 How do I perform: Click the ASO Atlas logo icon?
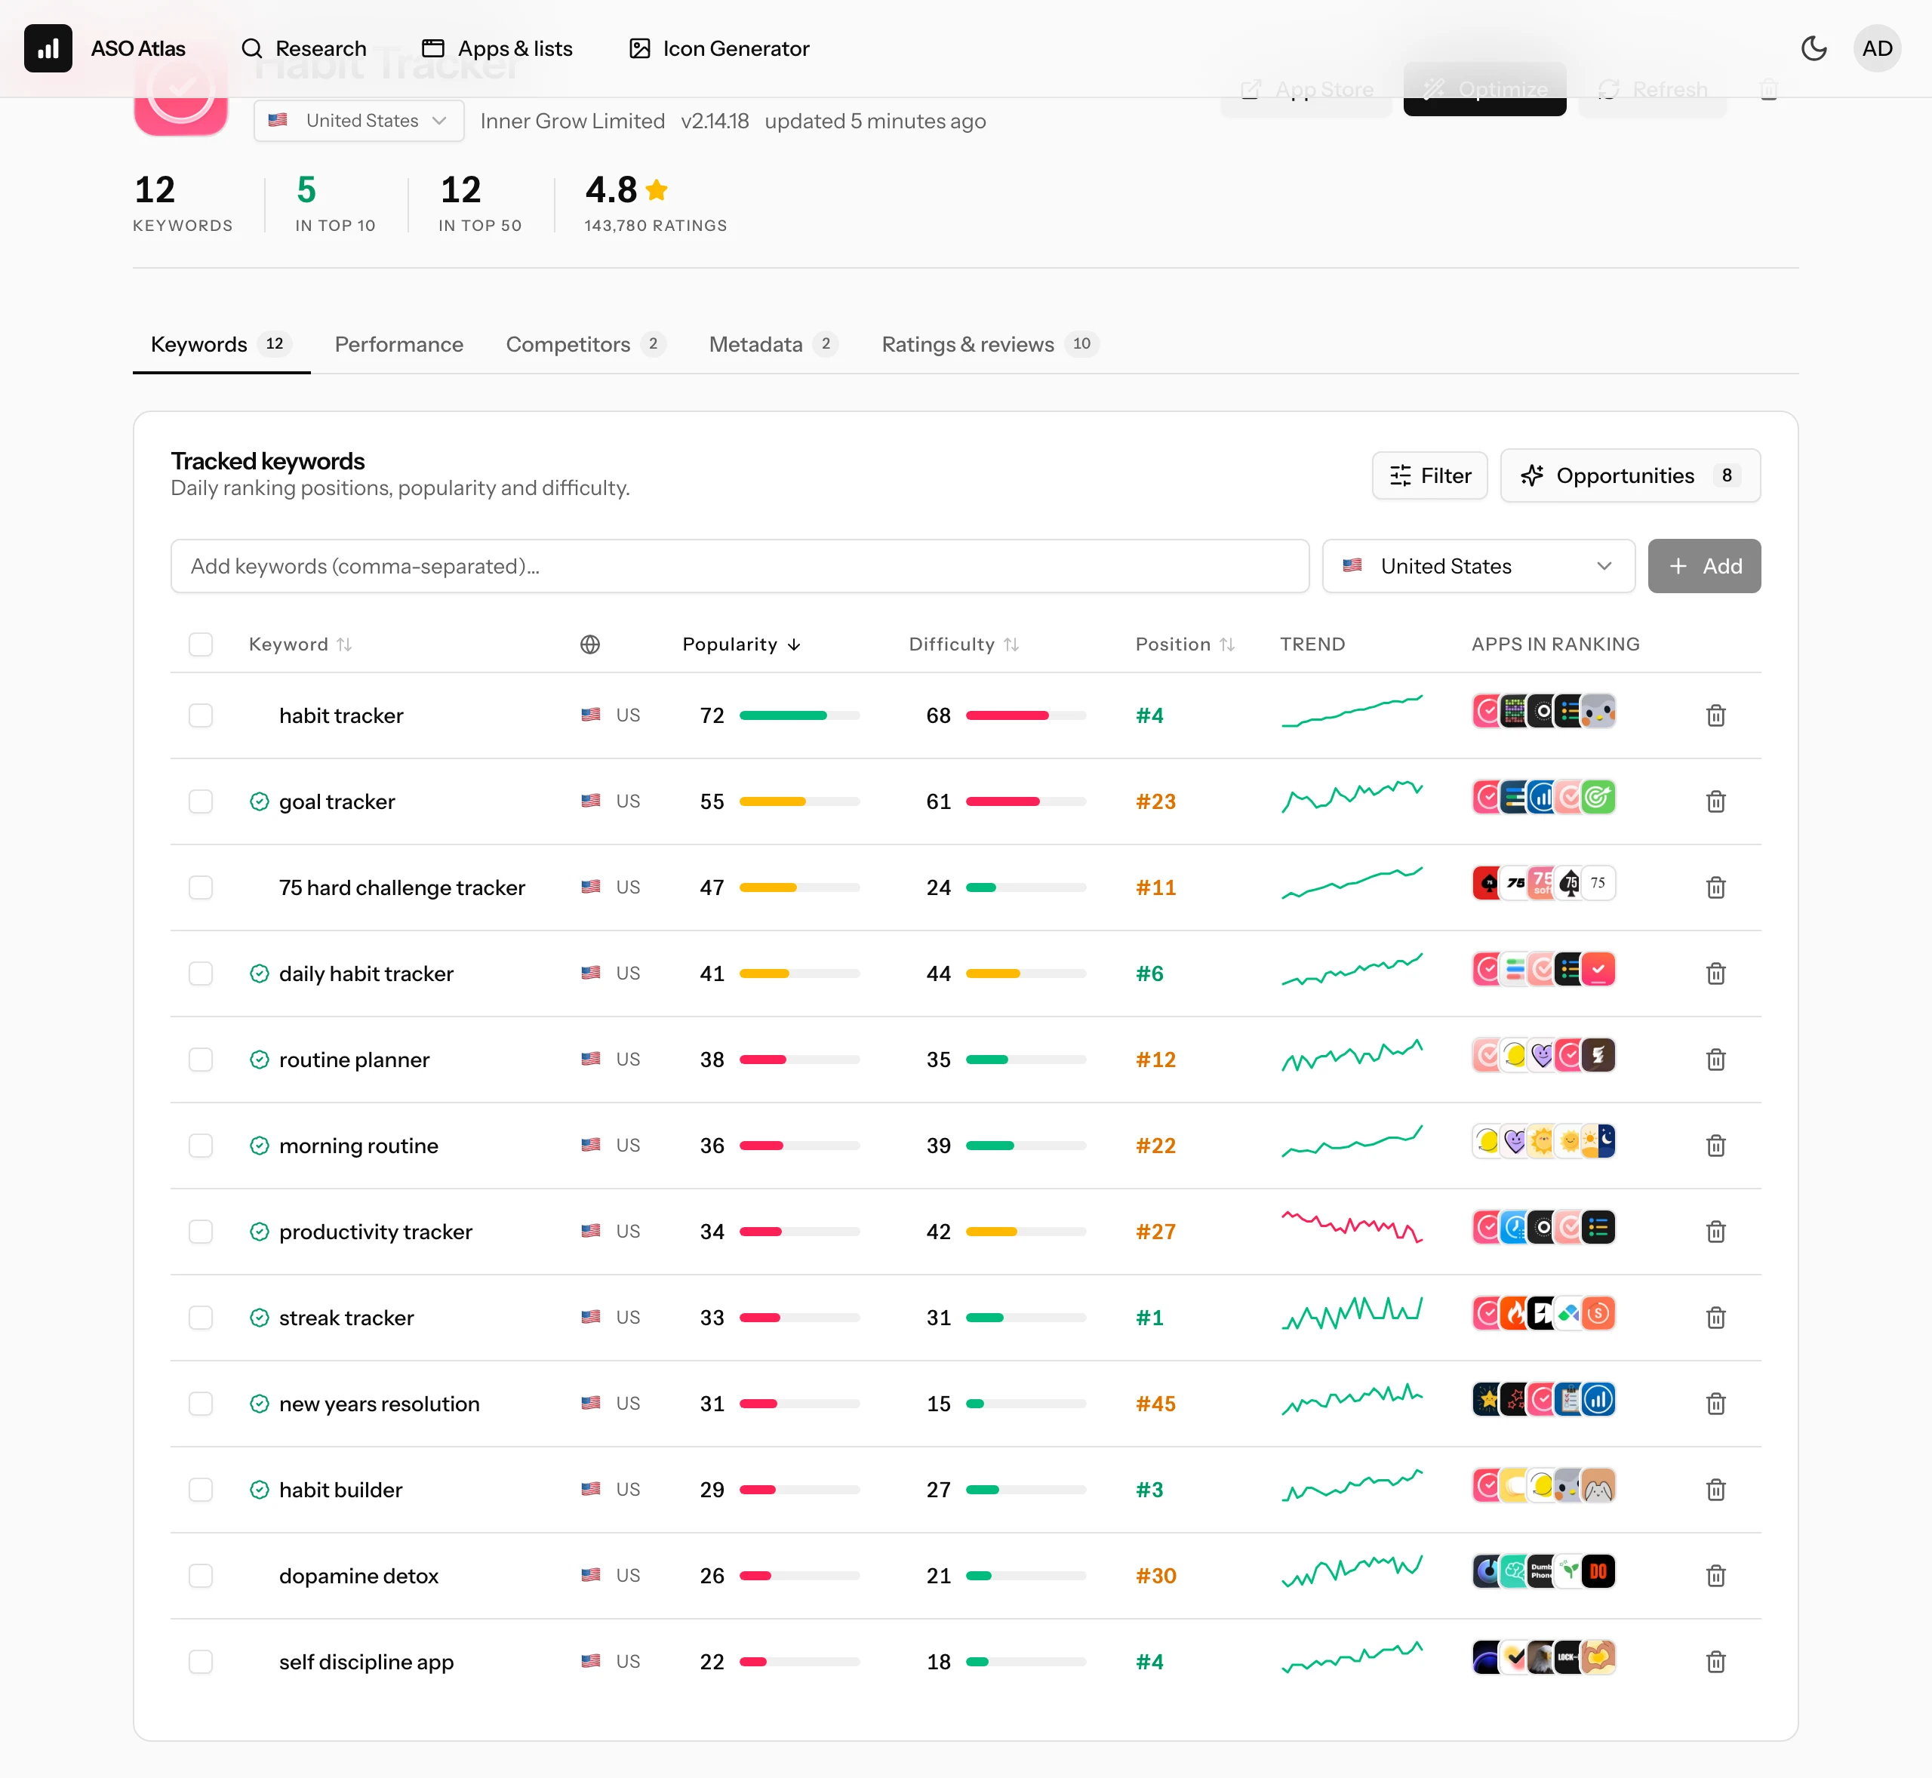click(48, 48)
